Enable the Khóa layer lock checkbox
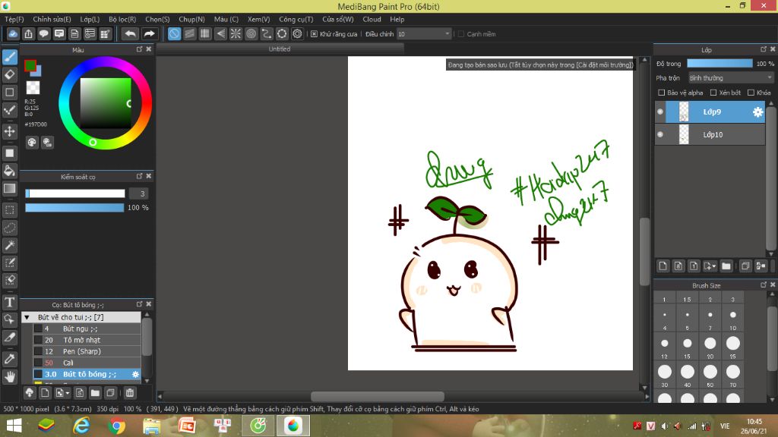778x437 pixels. [x=751, y=93]
